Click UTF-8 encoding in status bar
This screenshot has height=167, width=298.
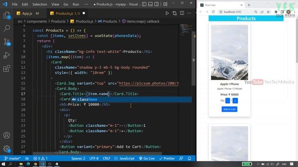[94, 159]
